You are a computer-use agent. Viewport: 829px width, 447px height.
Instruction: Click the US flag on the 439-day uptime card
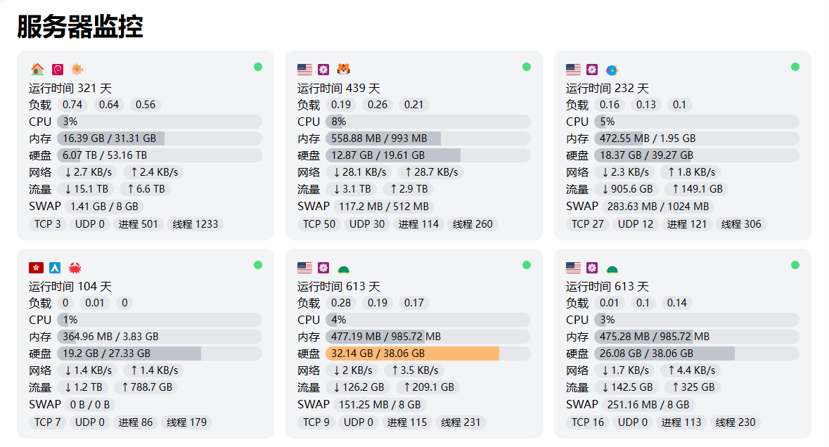pyautogui.click(x=304, y=69)
